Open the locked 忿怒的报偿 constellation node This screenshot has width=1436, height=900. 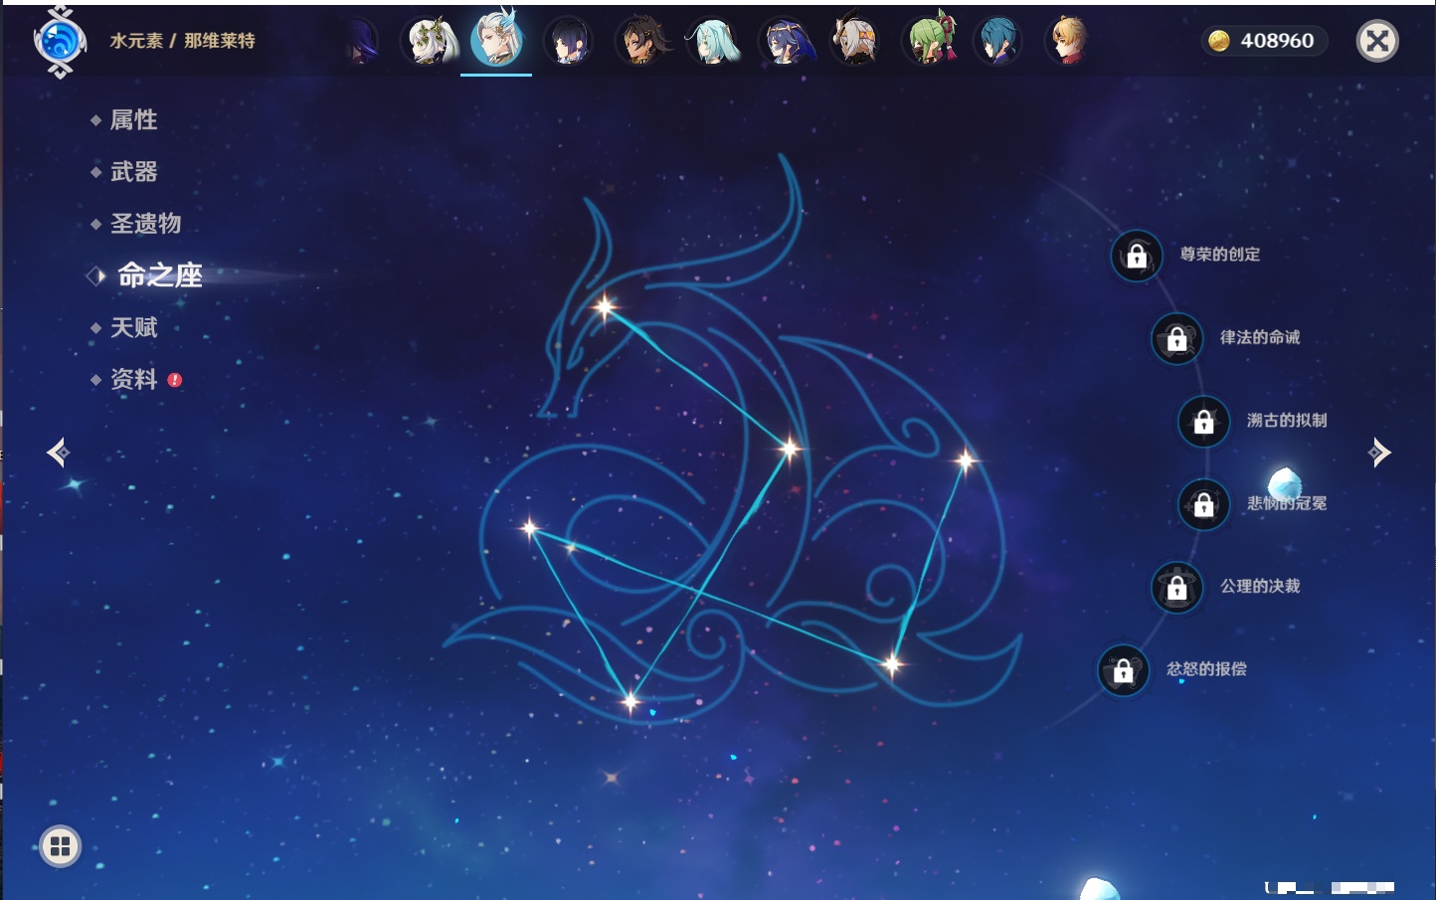pos(1124,670)
